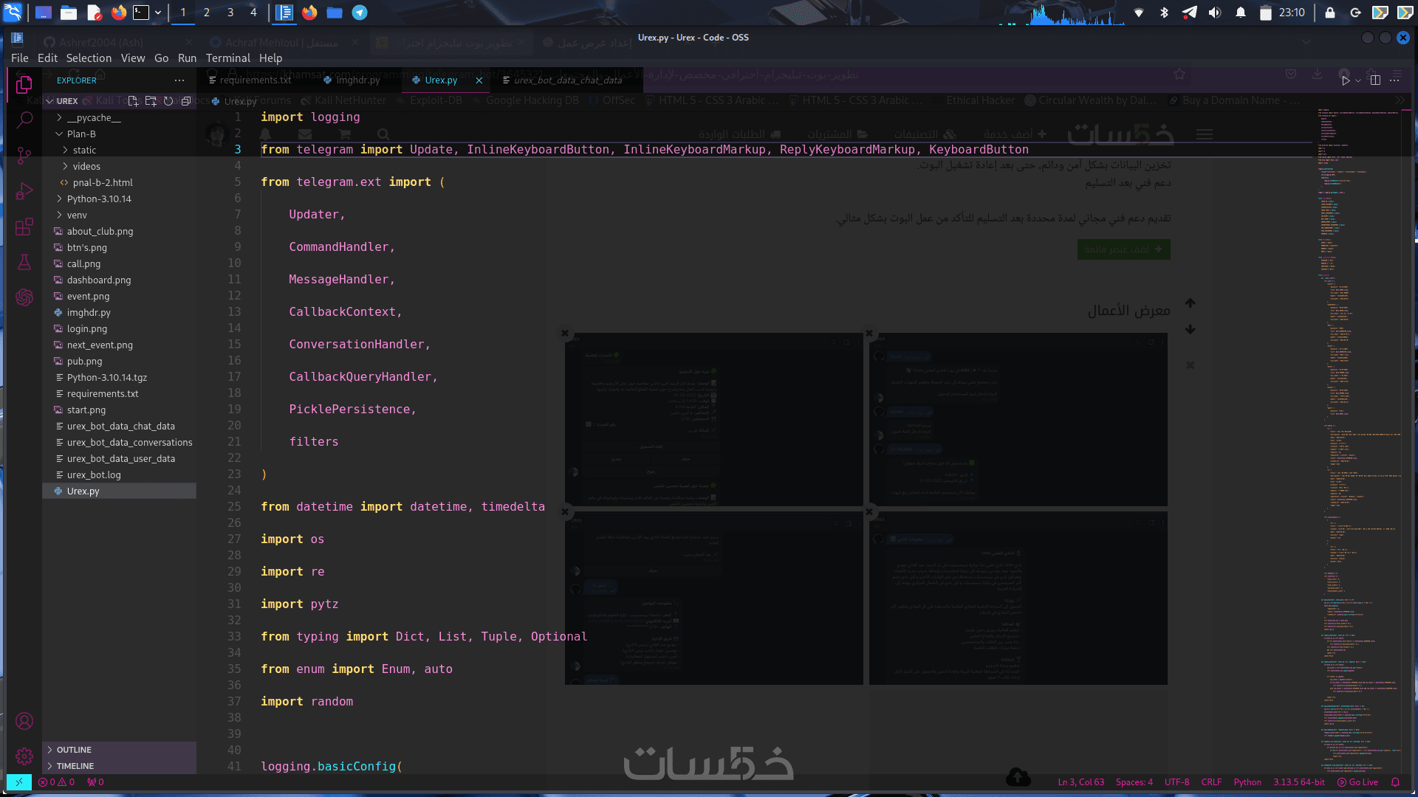Image resolution: width=1418 pixels, height=797 pixels.
Task: Open urex_bot.log in the explorer
Action: click(94, 475)
